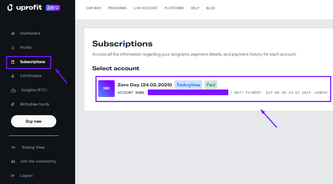
Task: Click the Withdraw funds coins icon
Action: pos(13,104)
